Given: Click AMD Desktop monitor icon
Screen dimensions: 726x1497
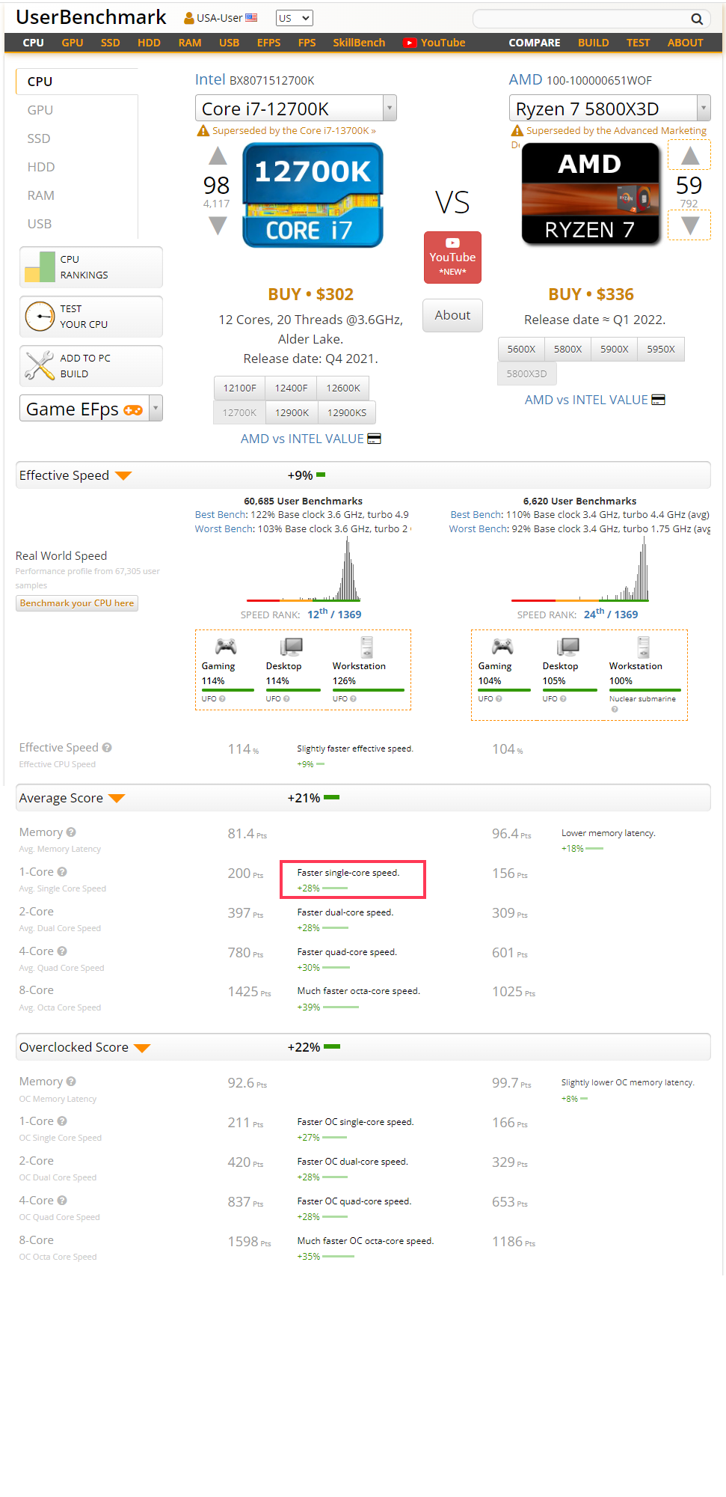Looking at the screenshot, I should tap(568, 647).
